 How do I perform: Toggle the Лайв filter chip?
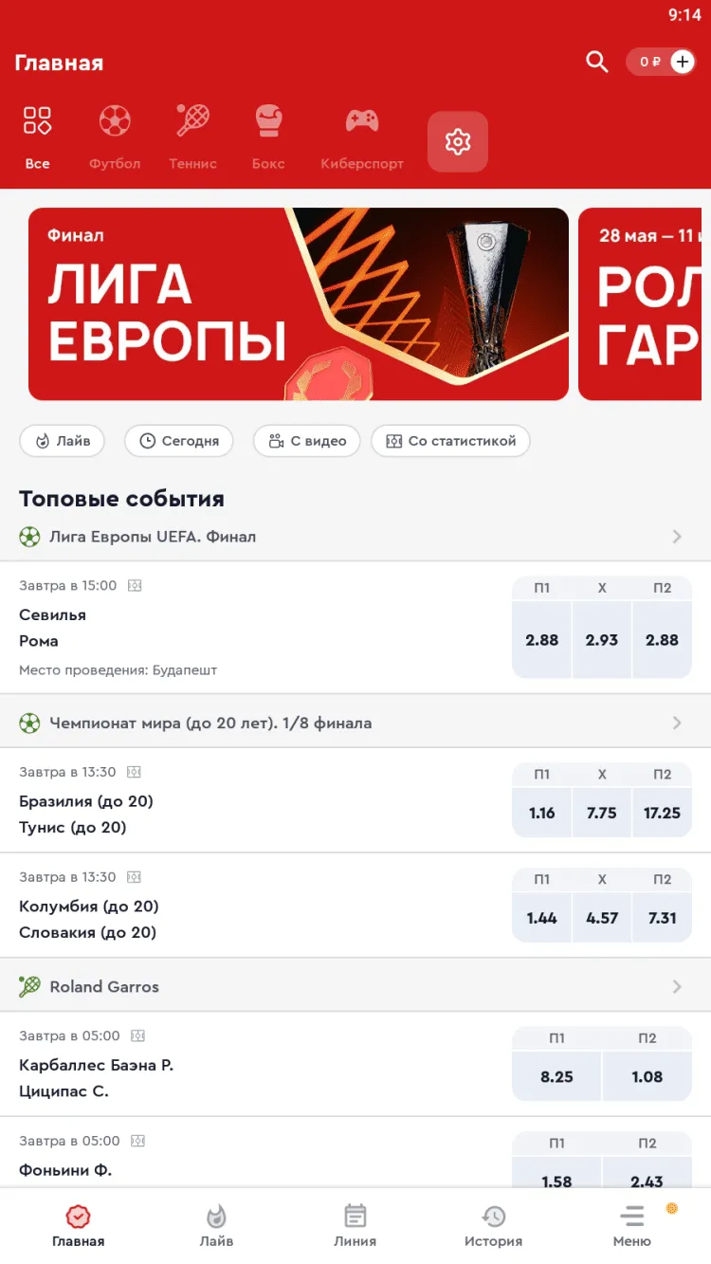click(x=63, y=441)
